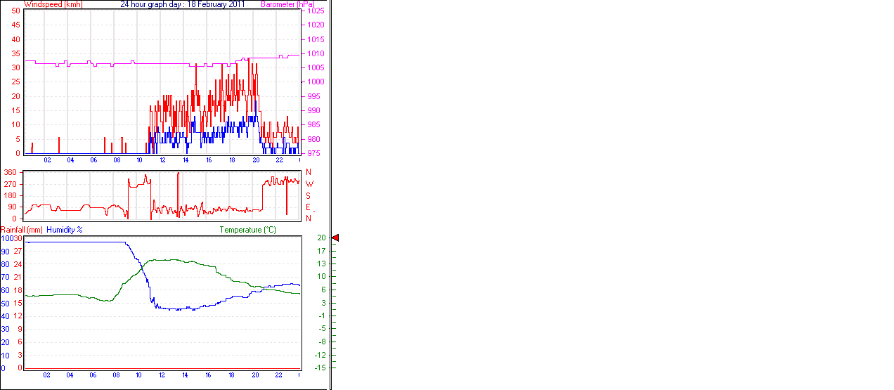Click the S compass label on direction graph
894x390 pixels.
[x=308, y=195]
